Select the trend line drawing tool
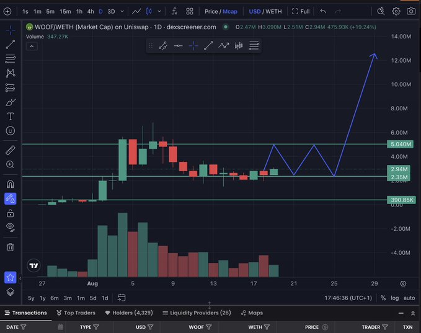 pos(10,45)
